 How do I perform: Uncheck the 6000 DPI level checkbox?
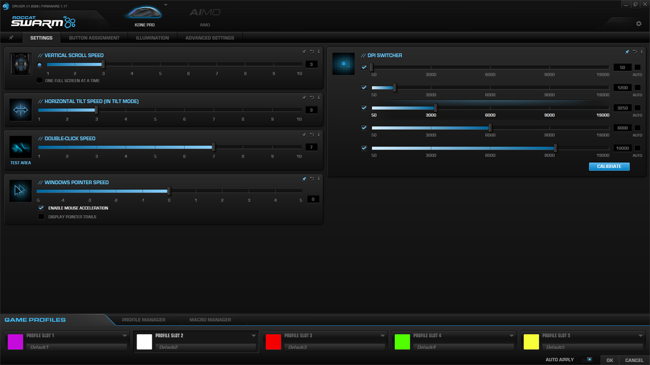(364, 128)
